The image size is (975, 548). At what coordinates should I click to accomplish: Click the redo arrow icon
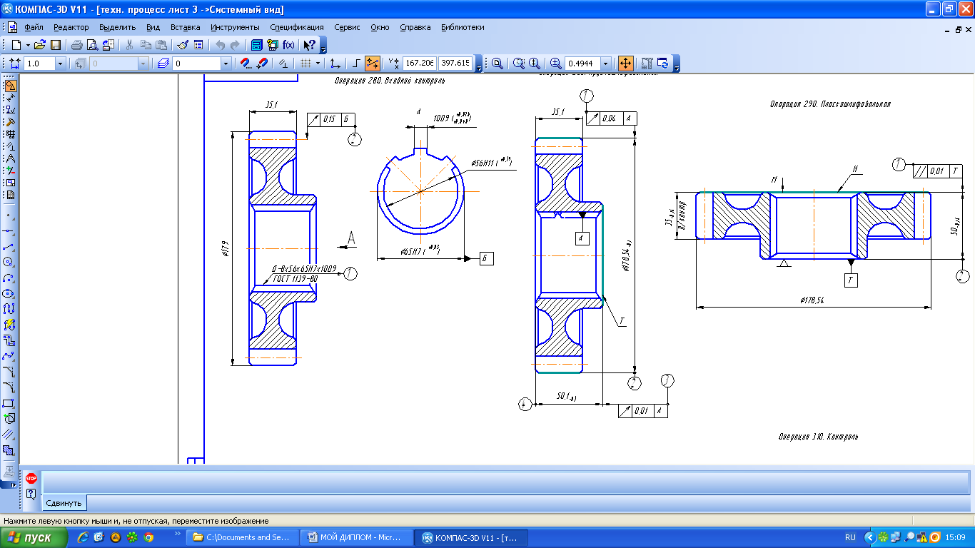[x=235, y=45]
